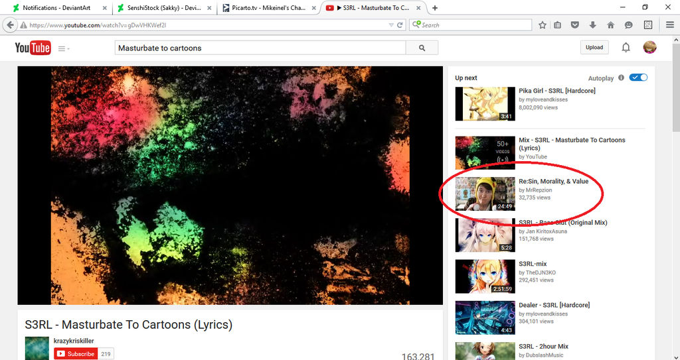Viewport: 680px width, 360px height.
Task: Open Mix - S3RL playlist title
Action: point(572,144)
